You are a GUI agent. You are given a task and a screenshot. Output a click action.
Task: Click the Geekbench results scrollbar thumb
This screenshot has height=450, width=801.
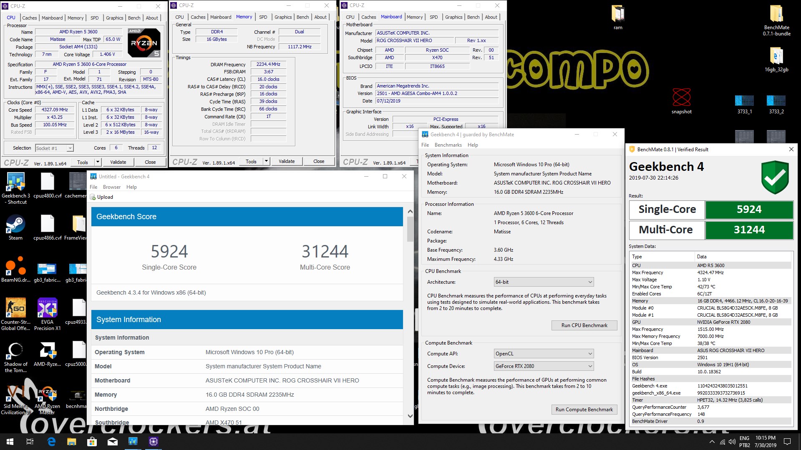click(x=410, y=229)
